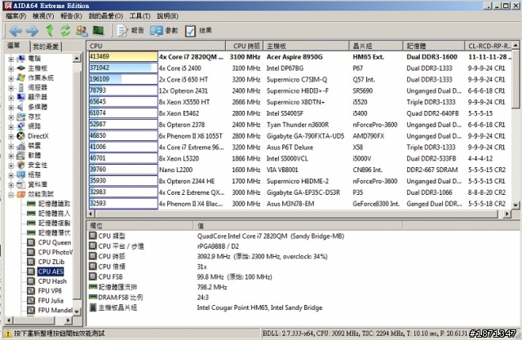
Task: Expand the display tree node
Action: pos(11,98)
